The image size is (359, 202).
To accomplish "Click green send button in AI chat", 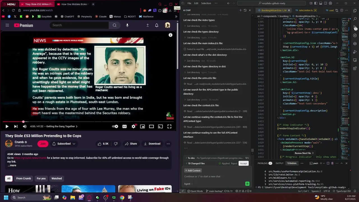I will [247, 184].
